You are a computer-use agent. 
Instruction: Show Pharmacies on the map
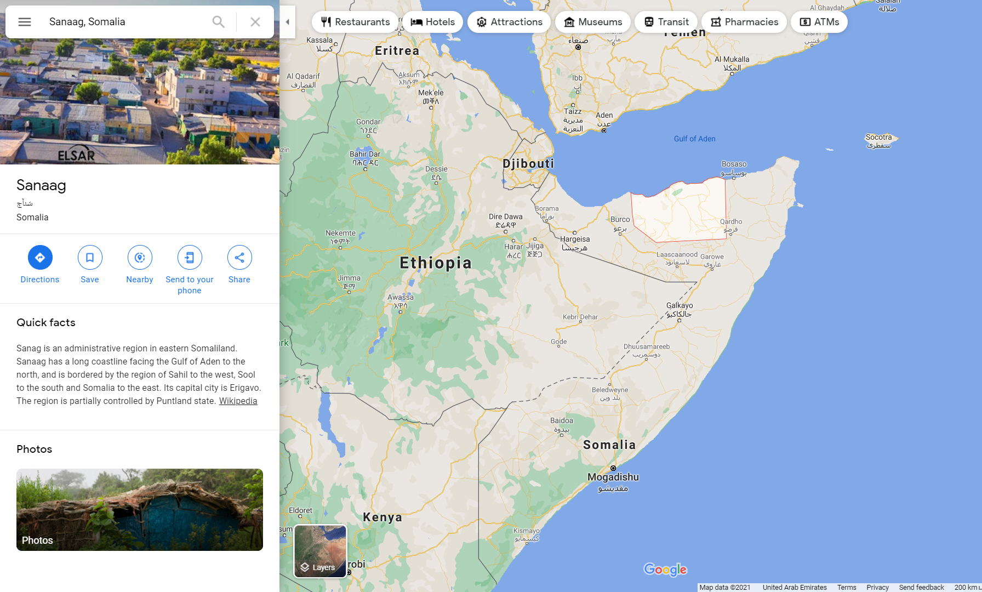[744, 22]
